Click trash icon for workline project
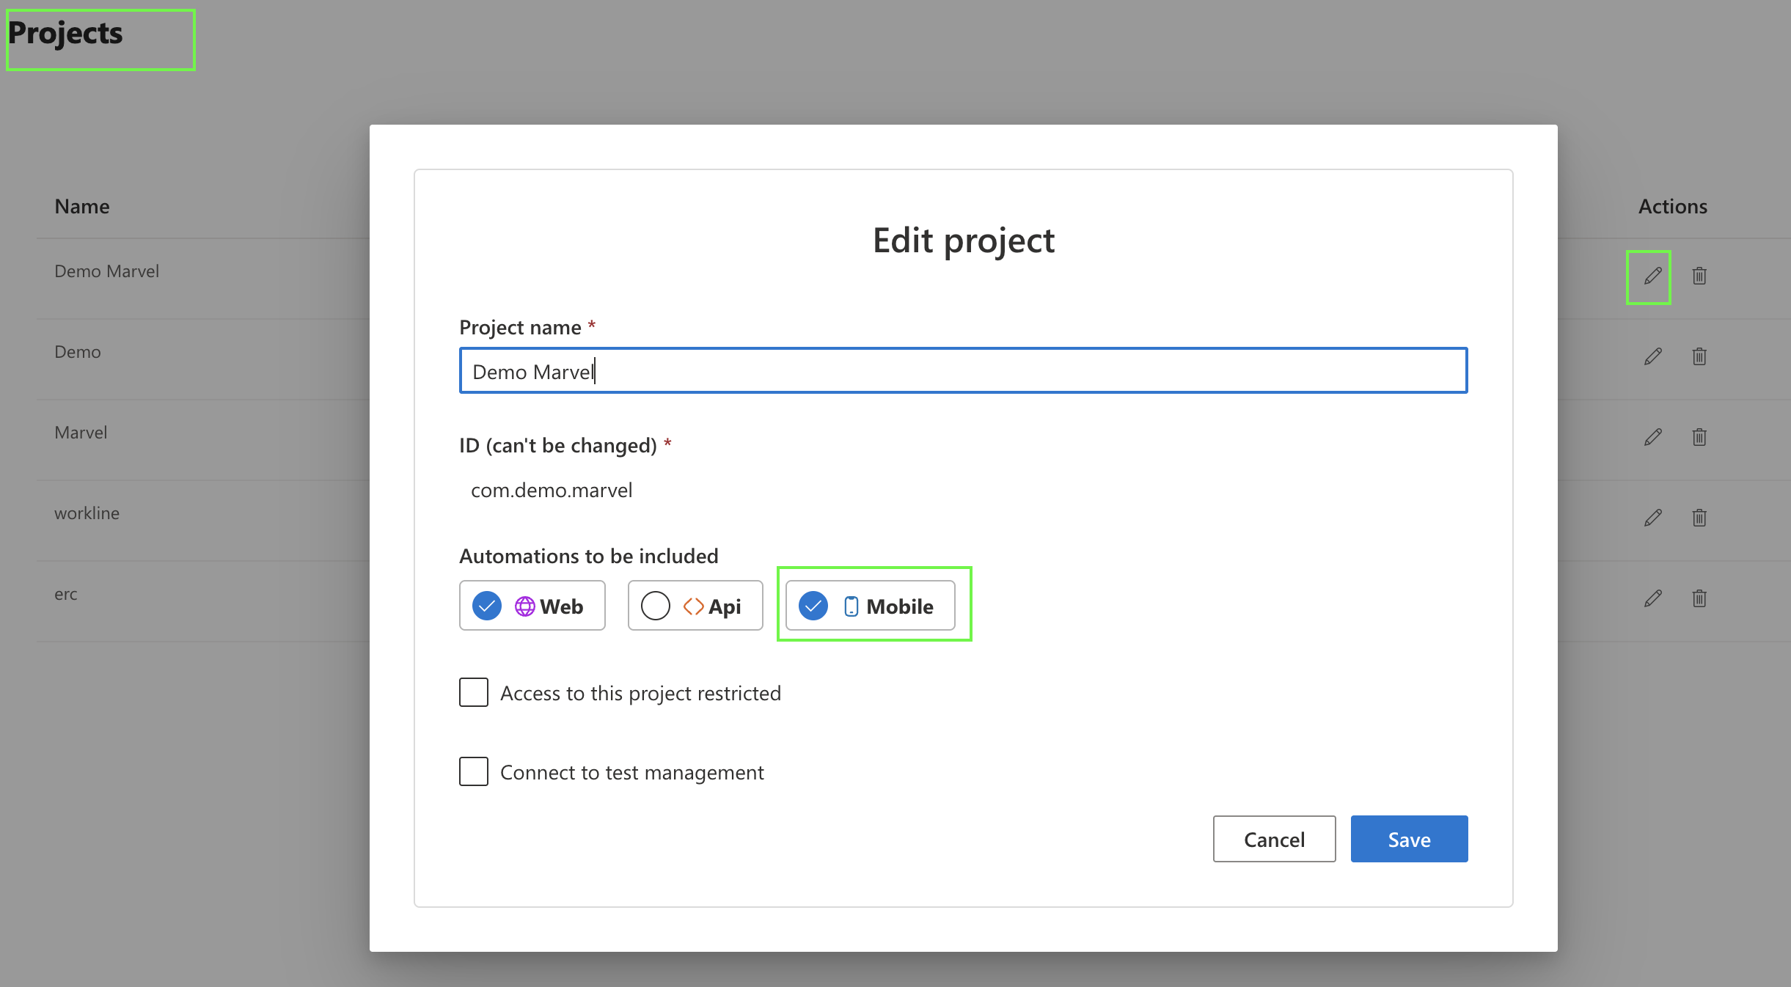The width and height of the screenshot is (1791, 987). click(x=1699, y=518)
